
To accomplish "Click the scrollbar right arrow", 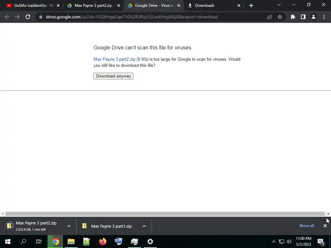I will 328,214.
